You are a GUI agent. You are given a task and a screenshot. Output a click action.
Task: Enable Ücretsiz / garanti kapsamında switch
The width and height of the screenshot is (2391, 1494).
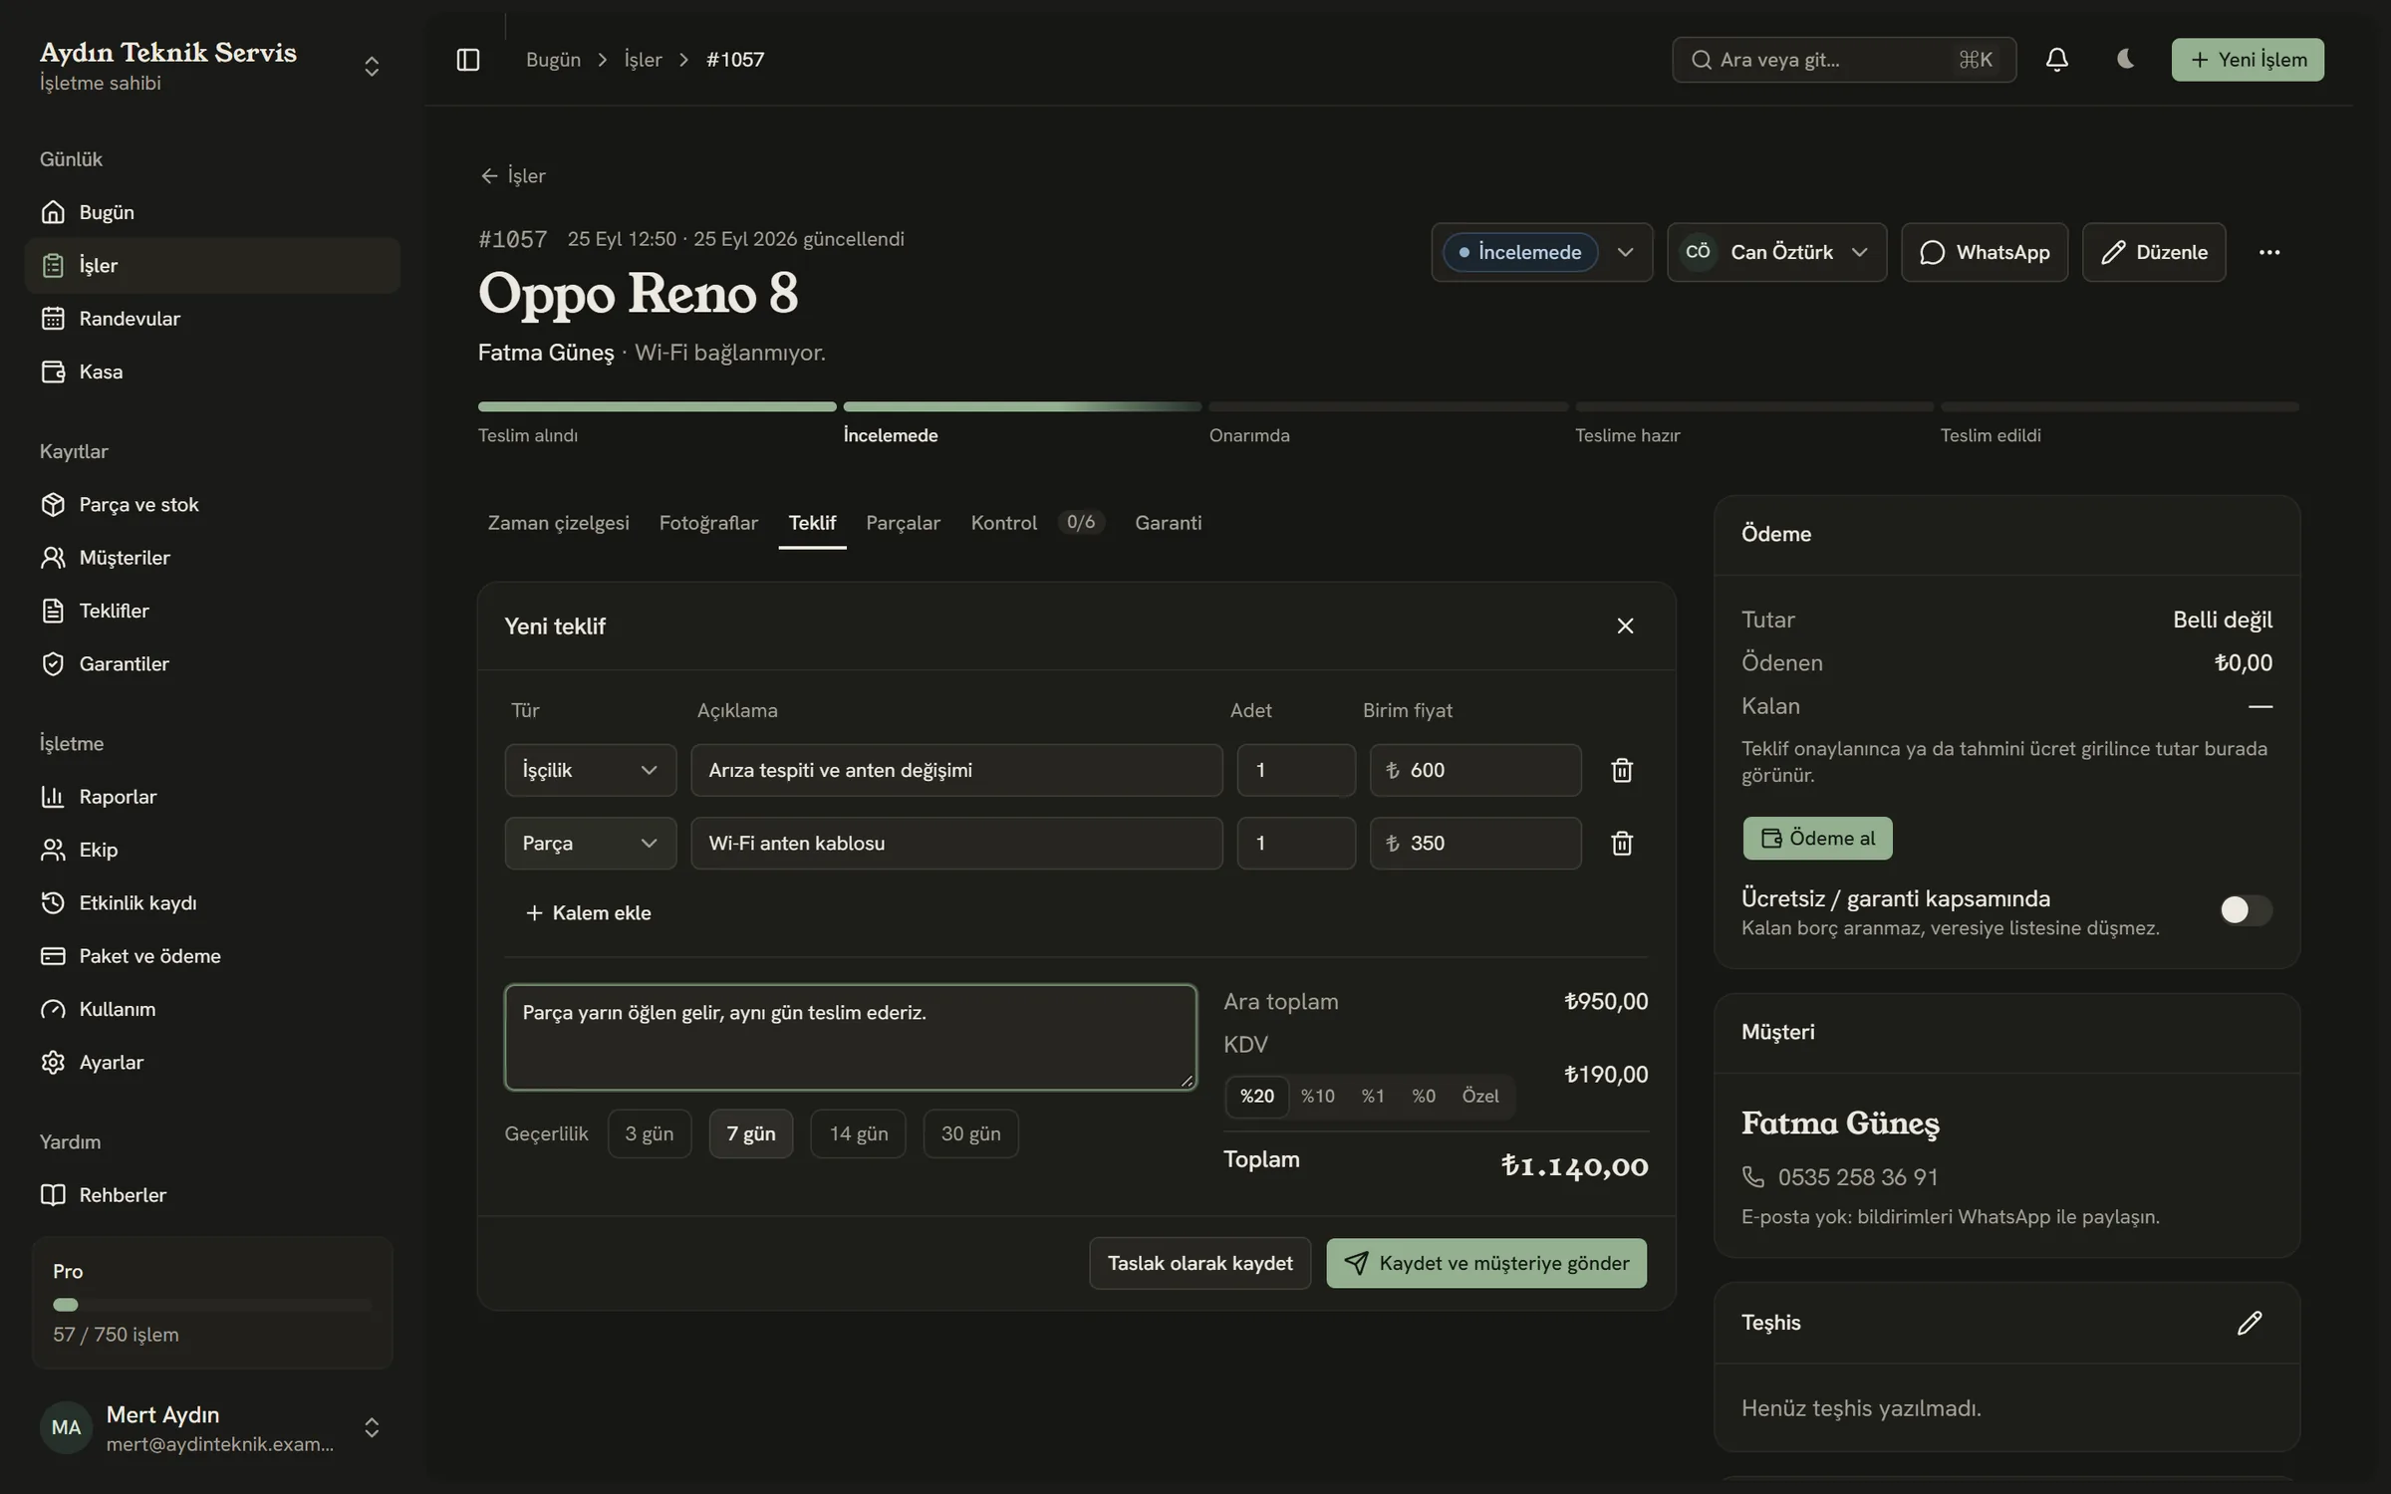pos(2246,909)
